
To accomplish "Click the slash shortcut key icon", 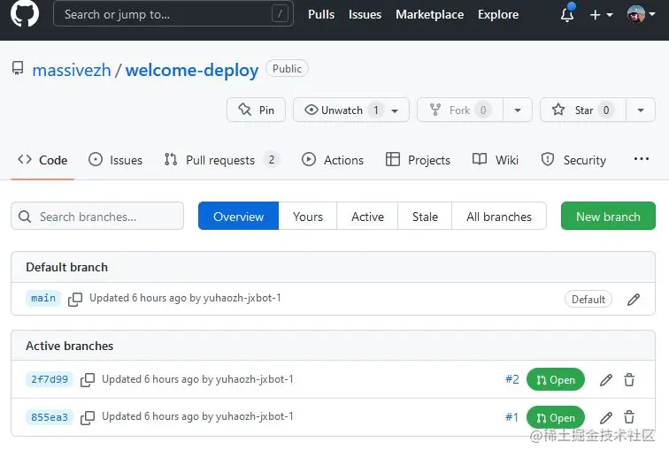I will [x=280, y=14].
